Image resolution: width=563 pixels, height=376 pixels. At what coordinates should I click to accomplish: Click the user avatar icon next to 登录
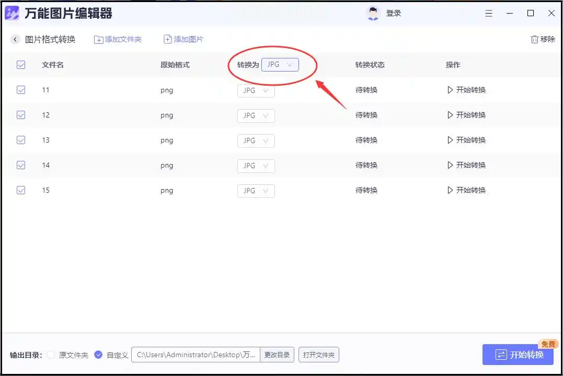(373, 13)
